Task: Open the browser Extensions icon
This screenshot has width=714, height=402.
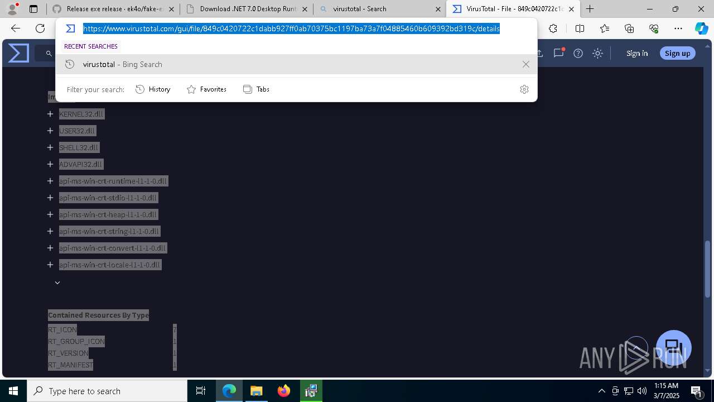Action: (x=553, y=29)
